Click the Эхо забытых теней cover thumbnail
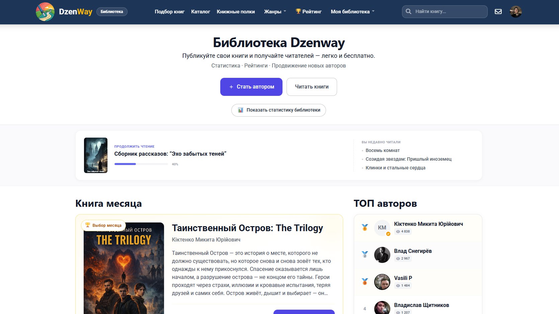Screen dimensions: 559x314 pyautogui.click(x=96, y=155)
